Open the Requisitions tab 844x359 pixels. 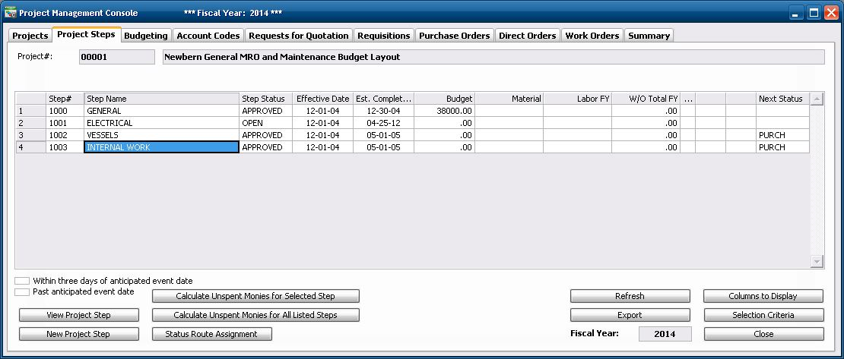384,36
